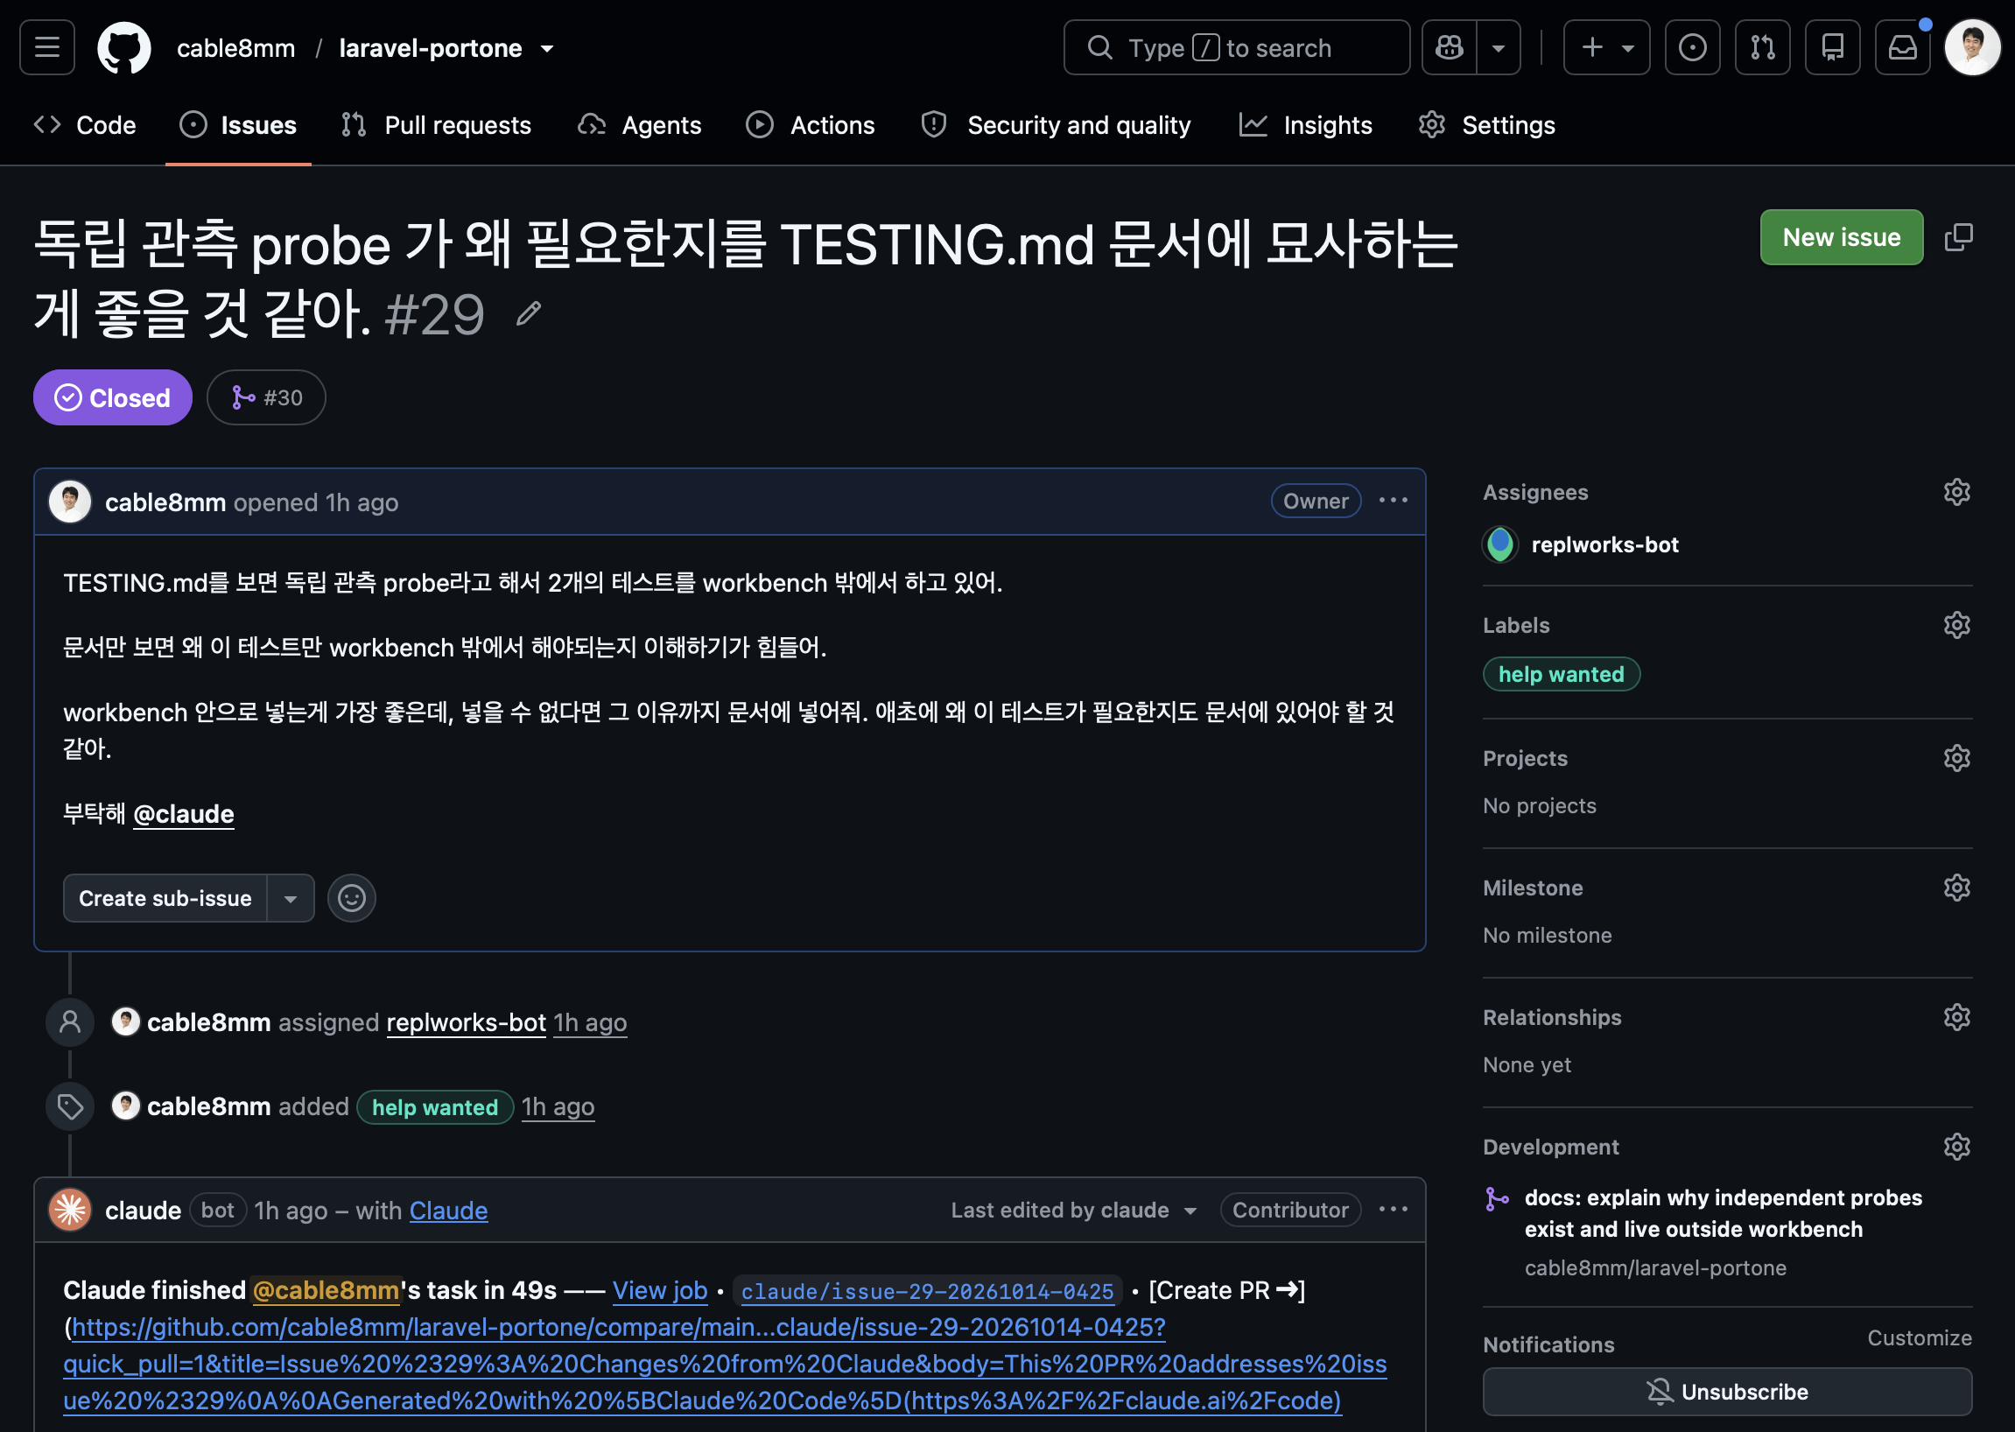Expand the Create sub-issue dropdown arrow
Viewport: 2015px width, 1432px height.
pos(290,899)
